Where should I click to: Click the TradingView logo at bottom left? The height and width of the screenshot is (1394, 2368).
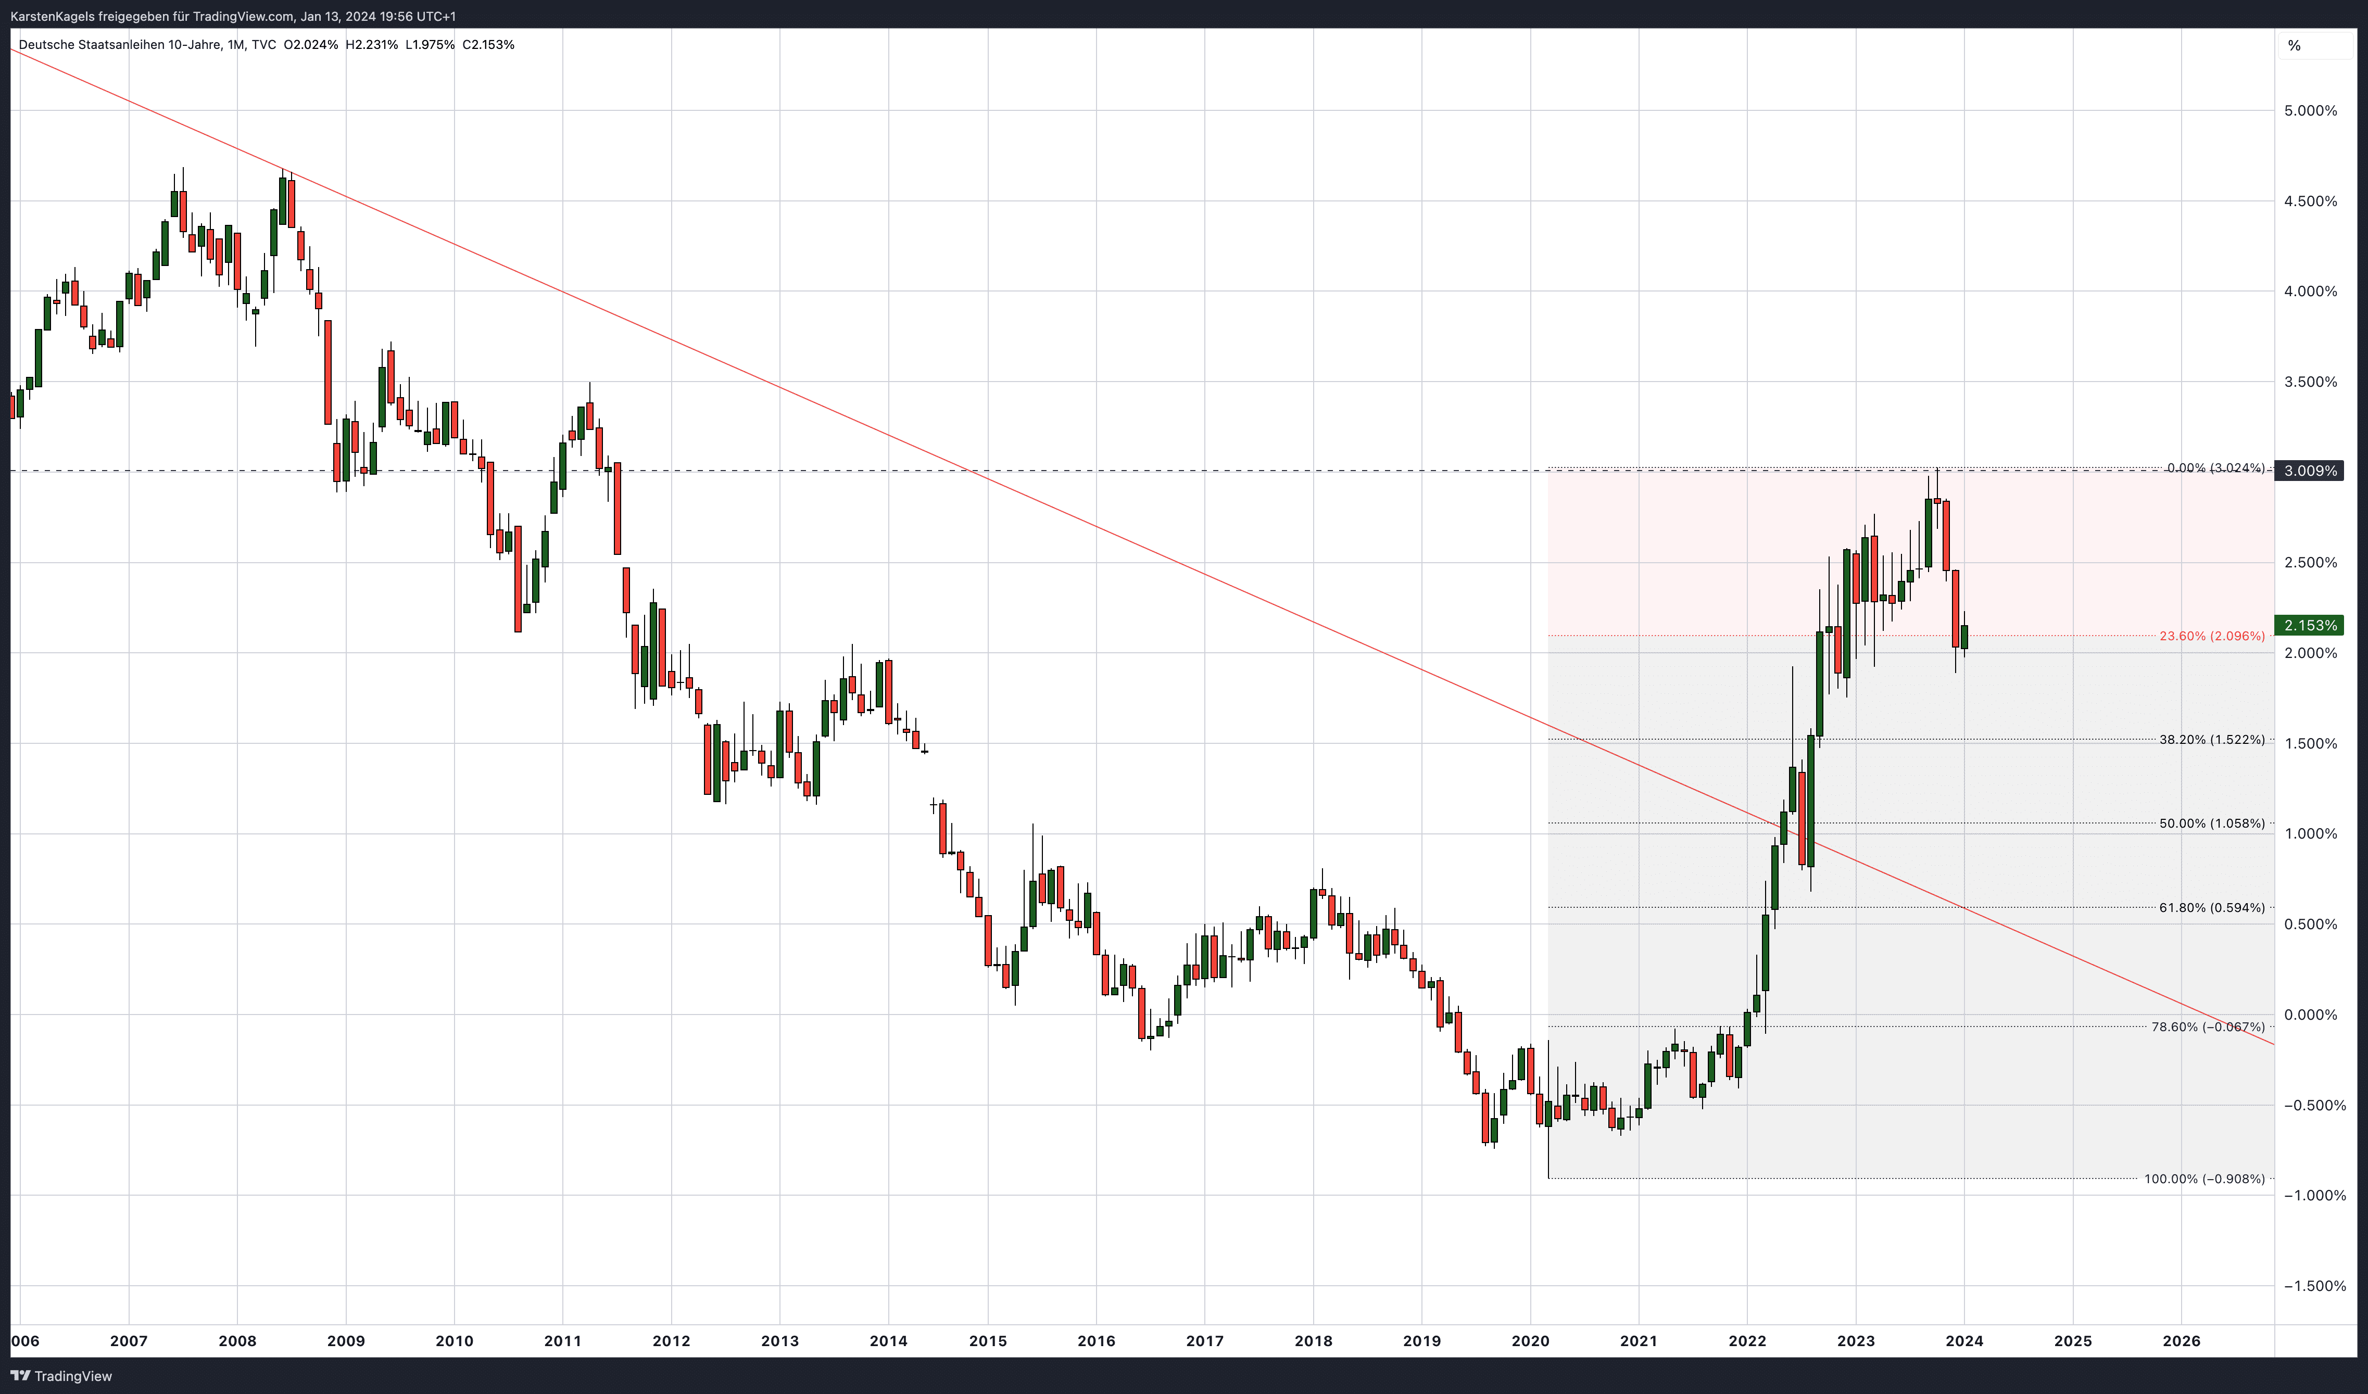61,1376
